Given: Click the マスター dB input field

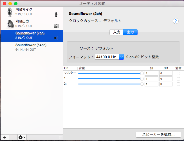Looking at the screenshot, I should pos(166,73).
